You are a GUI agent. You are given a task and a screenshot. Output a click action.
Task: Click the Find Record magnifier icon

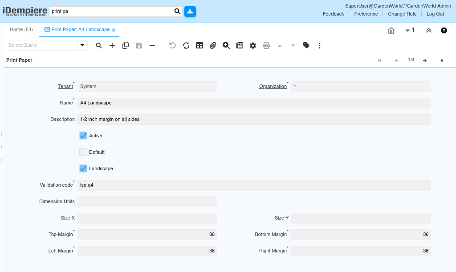point(99,46)
